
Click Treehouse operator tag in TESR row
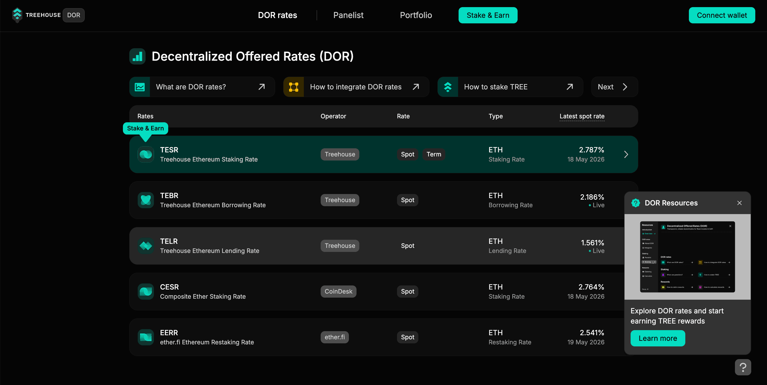click(x=340, y=154)
